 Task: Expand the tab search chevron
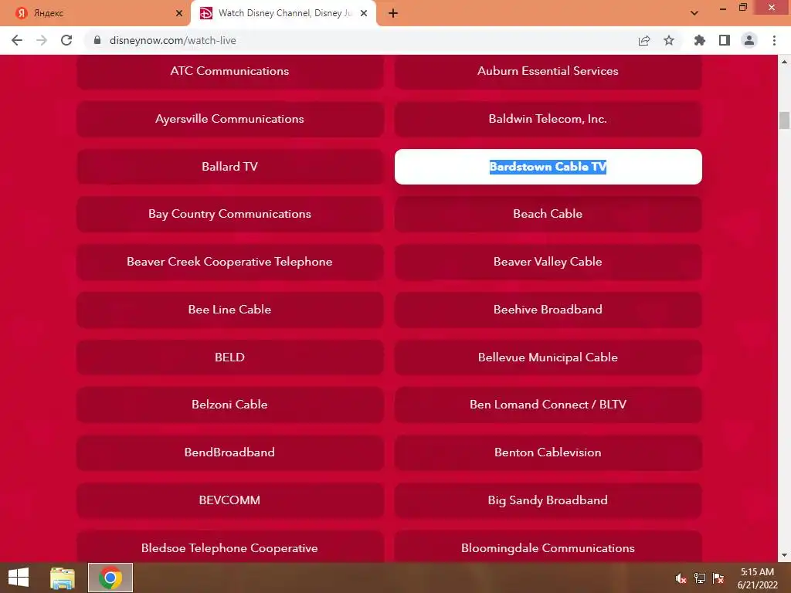click(694, 13)
